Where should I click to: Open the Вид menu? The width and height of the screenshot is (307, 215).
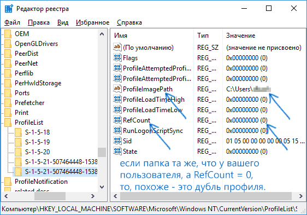tap(63, 22)
